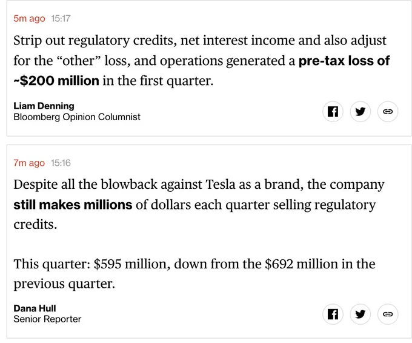The width and height of the screenshot is (412, 343).
Task: Share Dana Hull's post on Facebook
Action: pos(333,314)
